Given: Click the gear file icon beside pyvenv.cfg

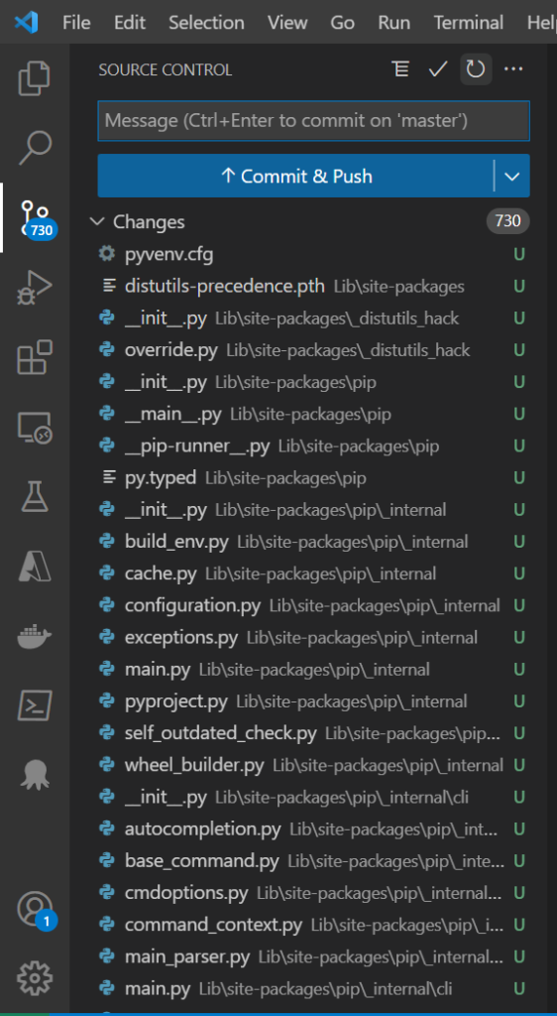Looking at the screenshot, I should click(107, 254).
